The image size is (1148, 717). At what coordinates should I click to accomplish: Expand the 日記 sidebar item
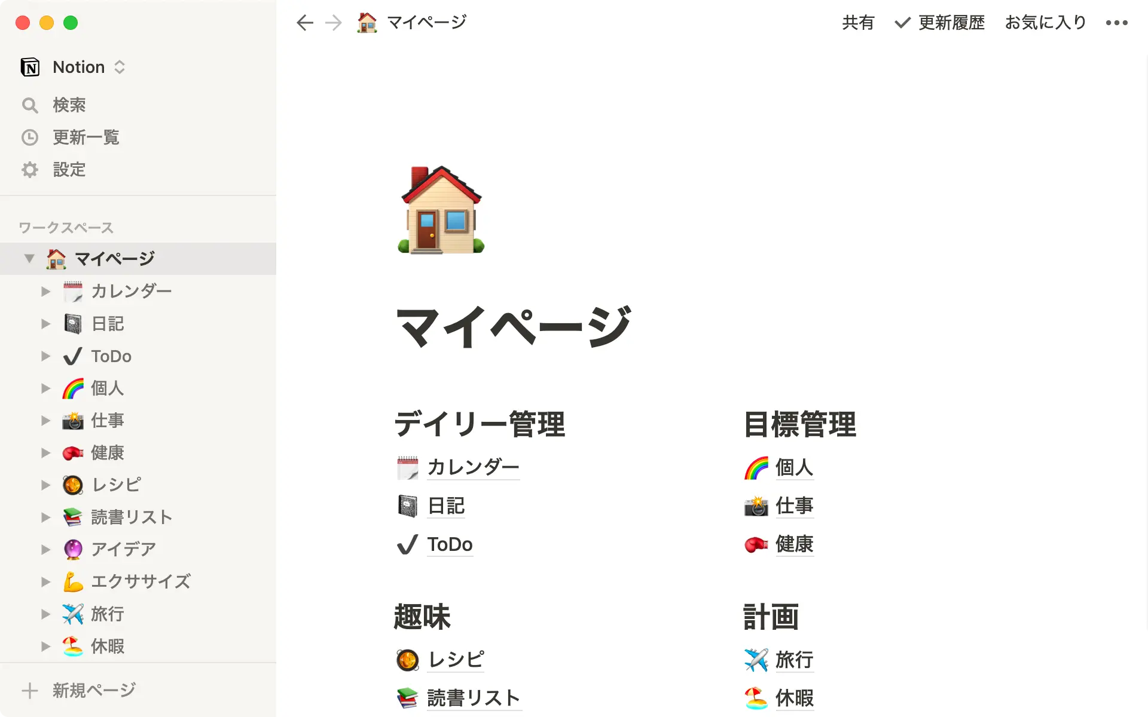[46, 323]
